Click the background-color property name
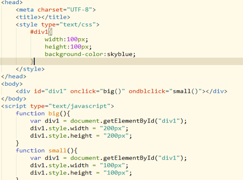 (x=74, y=54)
